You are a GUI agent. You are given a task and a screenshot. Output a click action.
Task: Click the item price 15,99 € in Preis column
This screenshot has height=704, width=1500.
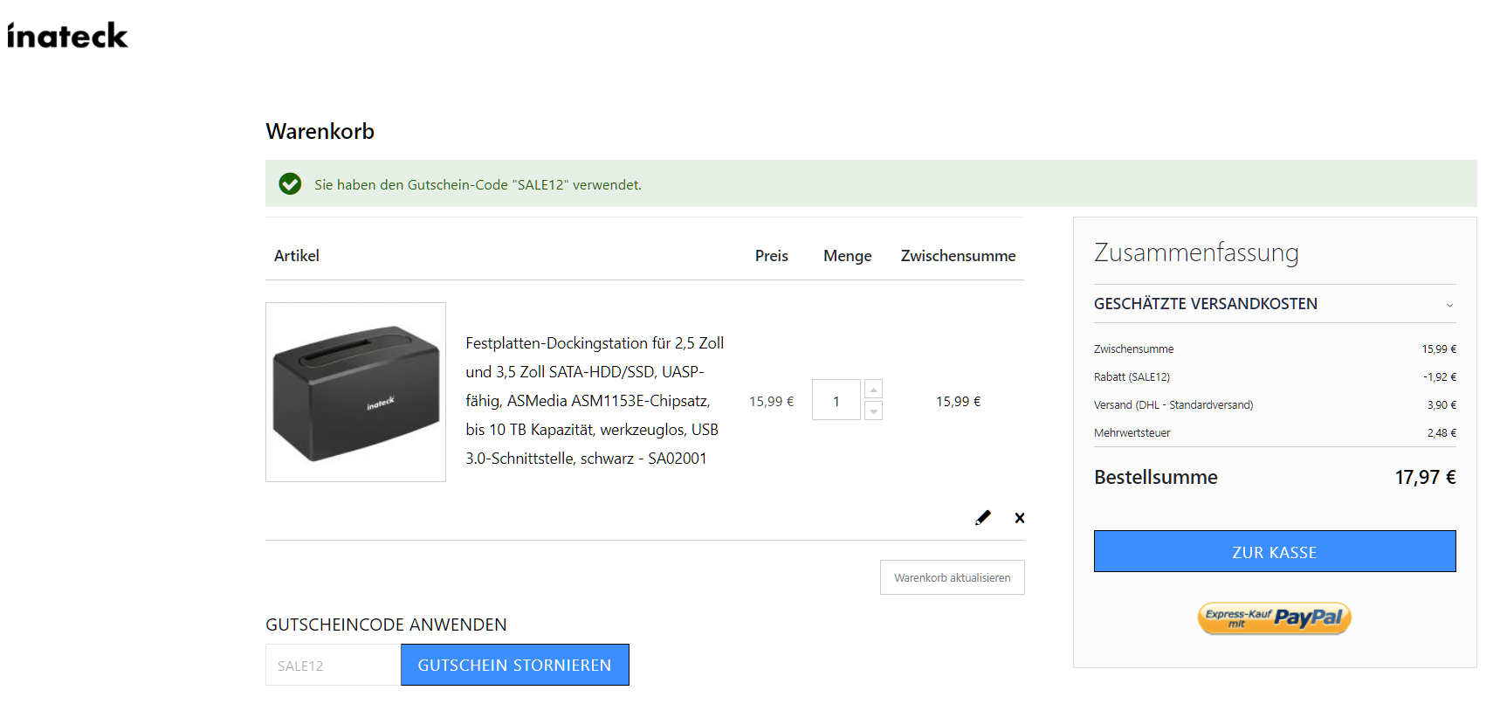point(772,401)
